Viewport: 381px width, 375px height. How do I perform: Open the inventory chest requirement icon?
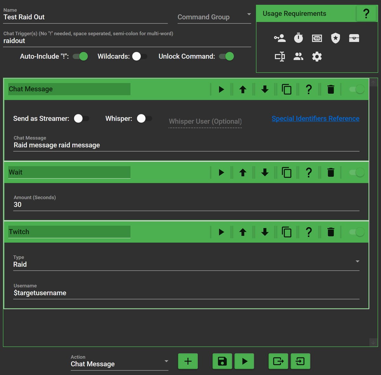pos(354,38)
